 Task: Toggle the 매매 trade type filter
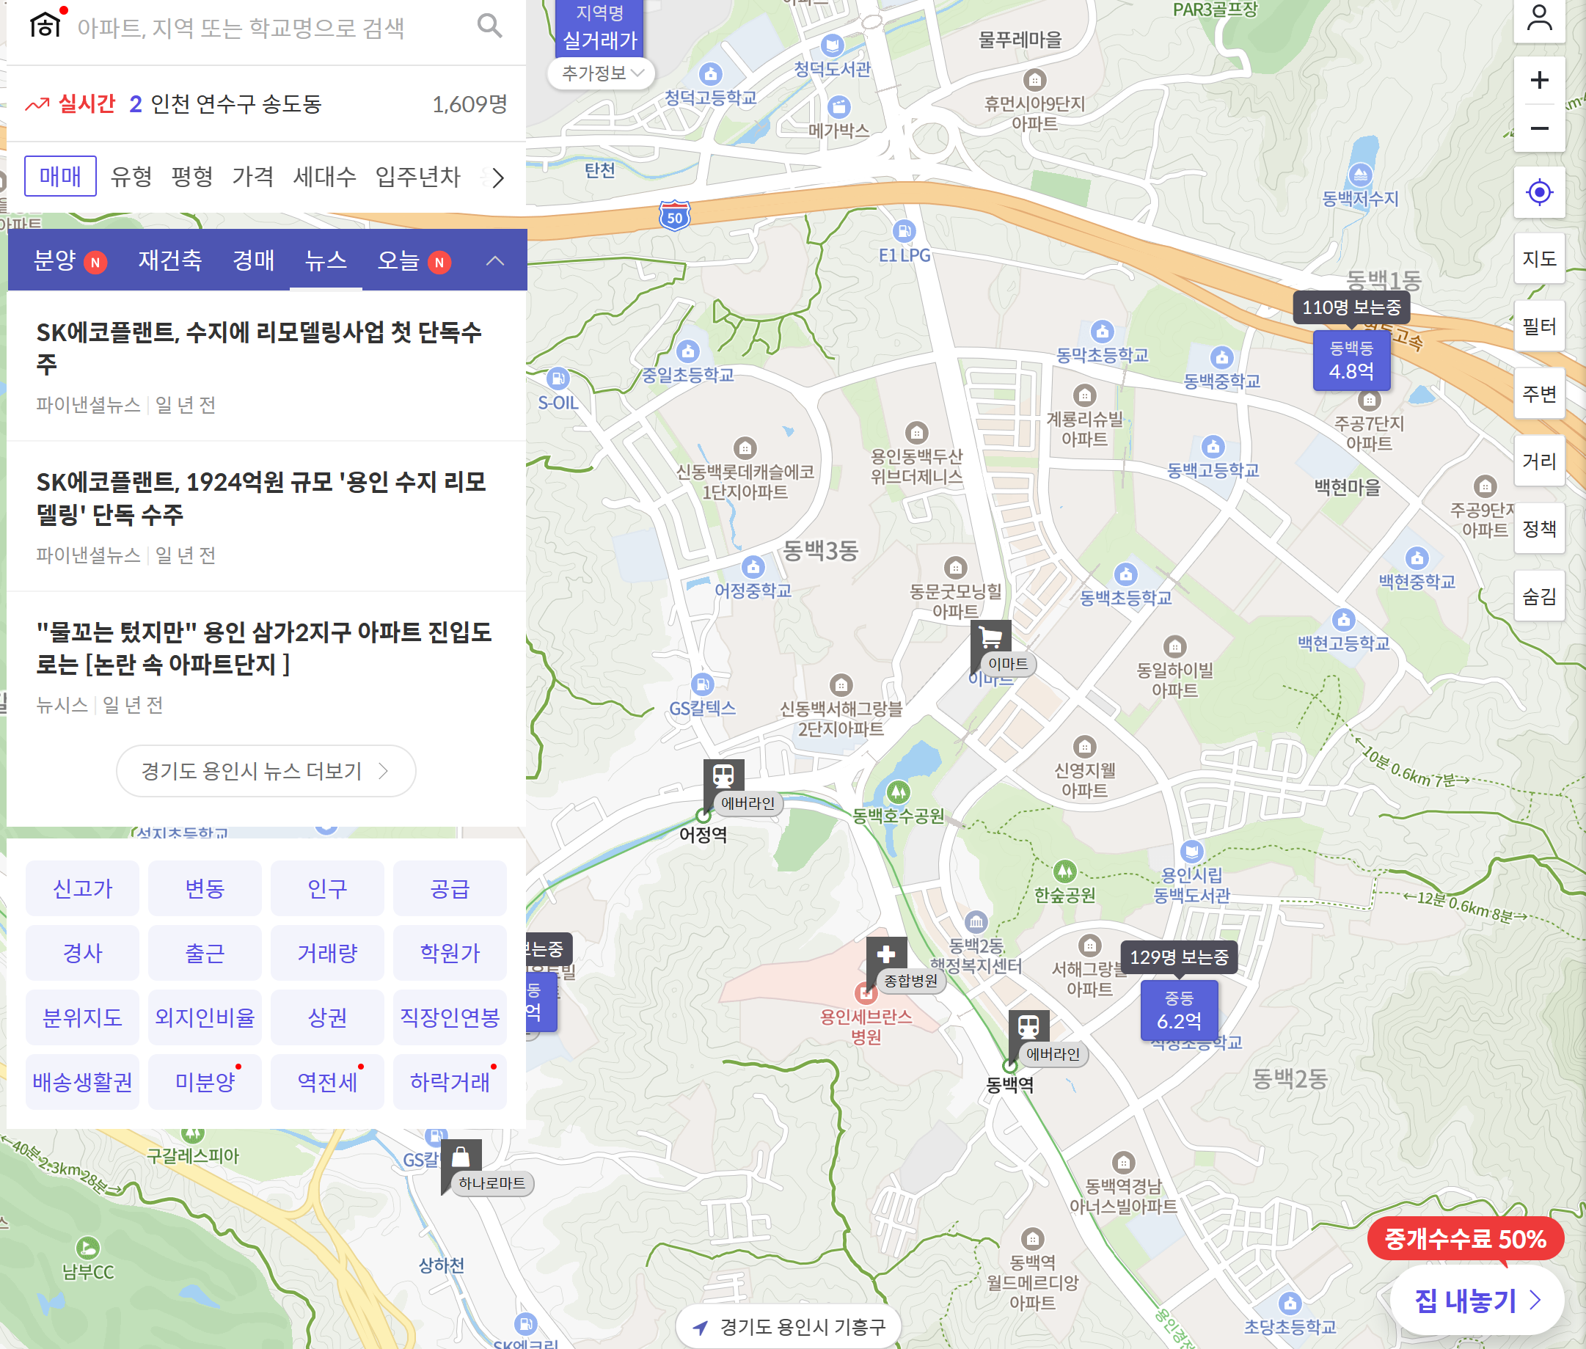coord(60,177)
